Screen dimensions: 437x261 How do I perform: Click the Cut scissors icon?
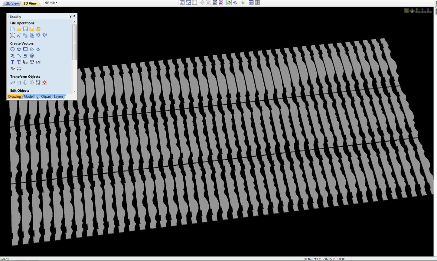pyautogui.click(x=19, y=35)
